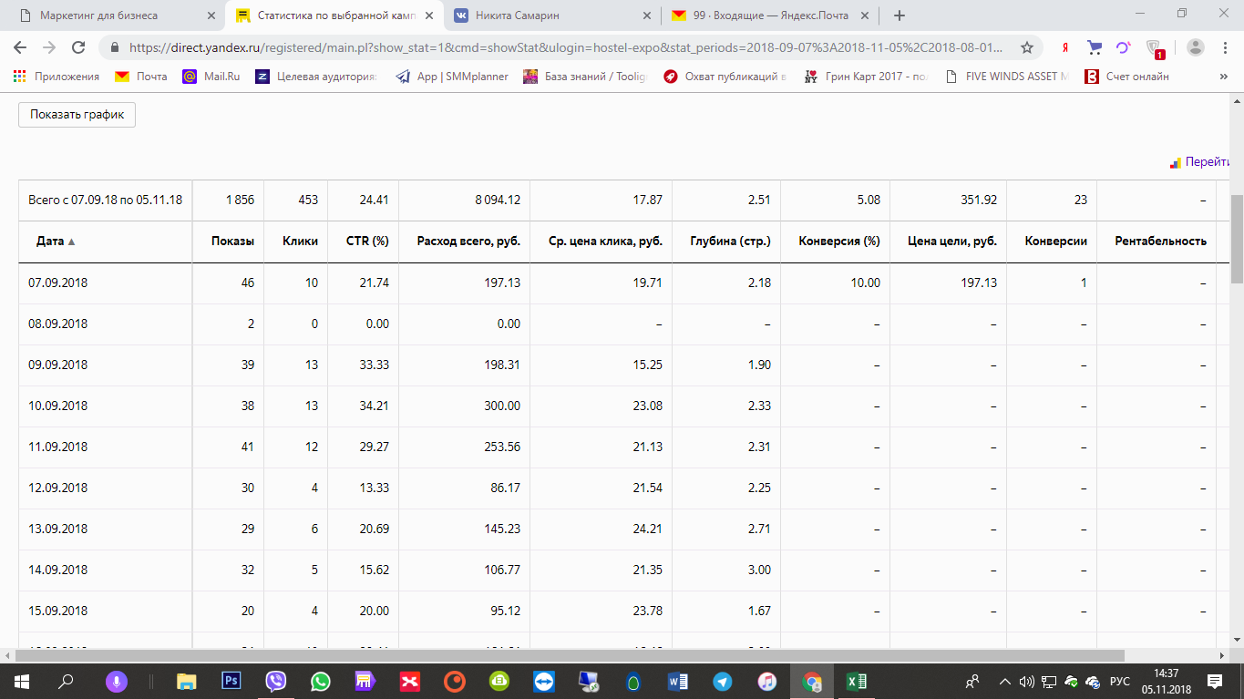Show hidden system tray icons
The height and width of the screenshot is (699, 1244).
tap(1005, 681)
